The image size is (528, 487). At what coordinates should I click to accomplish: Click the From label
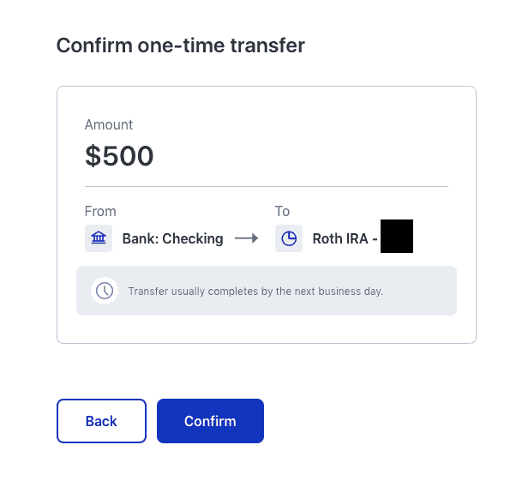(100, 211)
